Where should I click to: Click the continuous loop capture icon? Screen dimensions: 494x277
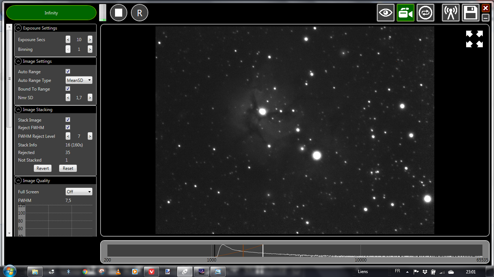coord(425,12)
